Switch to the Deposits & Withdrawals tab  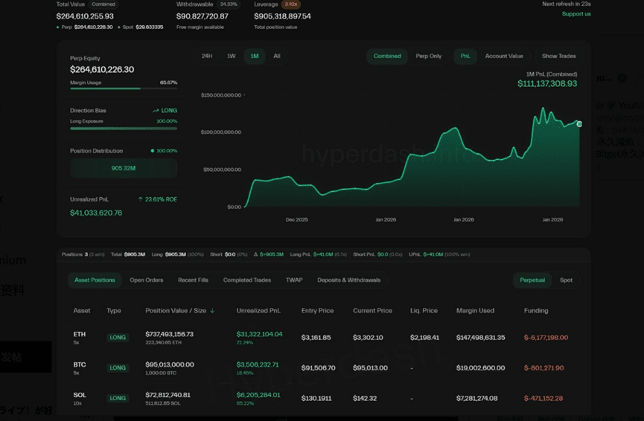tap(348, 280)
